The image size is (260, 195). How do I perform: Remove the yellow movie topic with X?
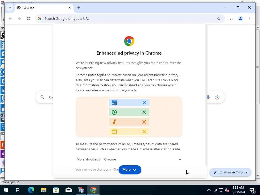(x=144, y=132)
